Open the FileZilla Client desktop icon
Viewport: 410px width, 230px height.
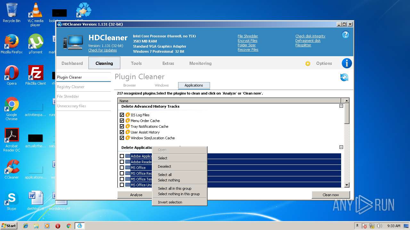tap(35, 75)
